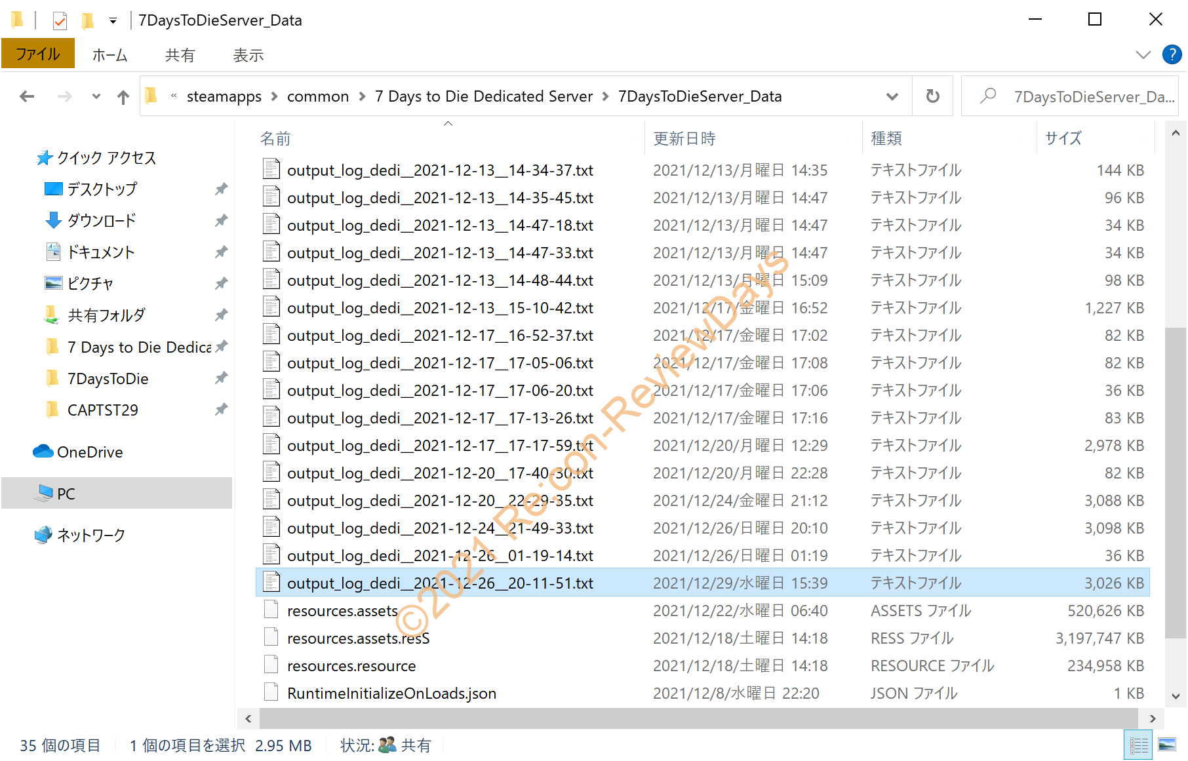Open CAPTST29 folder in navigation pane

tap(102, 410)
